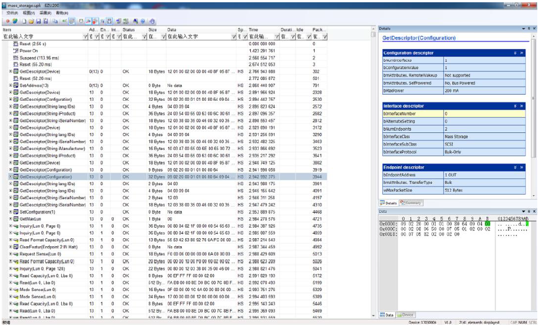Collapse the Configuration descriptor section
The image size is (539, 326).
[515, 53]
